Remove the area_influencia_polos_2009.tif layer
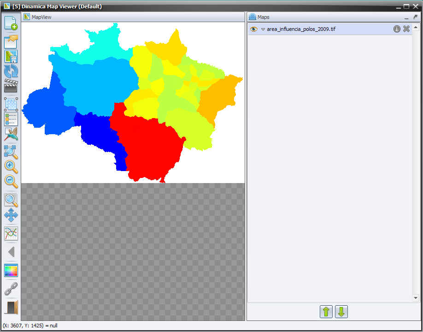The height and width of the screenshot is (332, 423). tap(406, 29)
